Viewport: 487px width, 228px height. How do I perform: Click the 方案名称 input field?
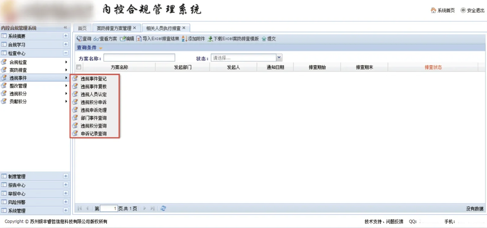point(139,58)
